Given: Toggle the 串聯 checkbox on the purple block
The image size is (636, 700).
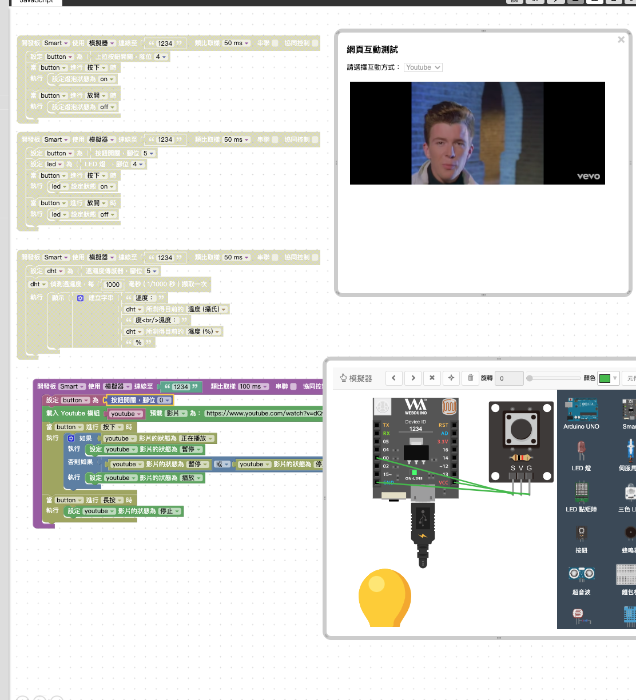Looking at the screenshot, I should pyautogui.click(x=293, y=386).
